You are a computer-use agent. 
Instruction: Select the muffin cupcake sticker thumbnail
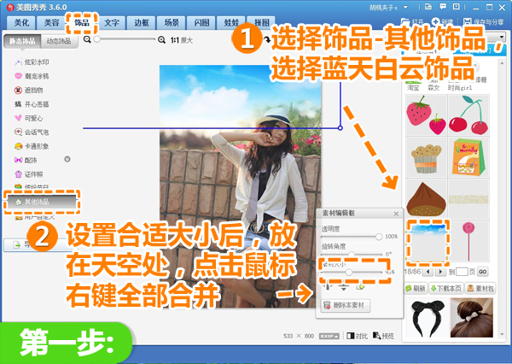426,157
